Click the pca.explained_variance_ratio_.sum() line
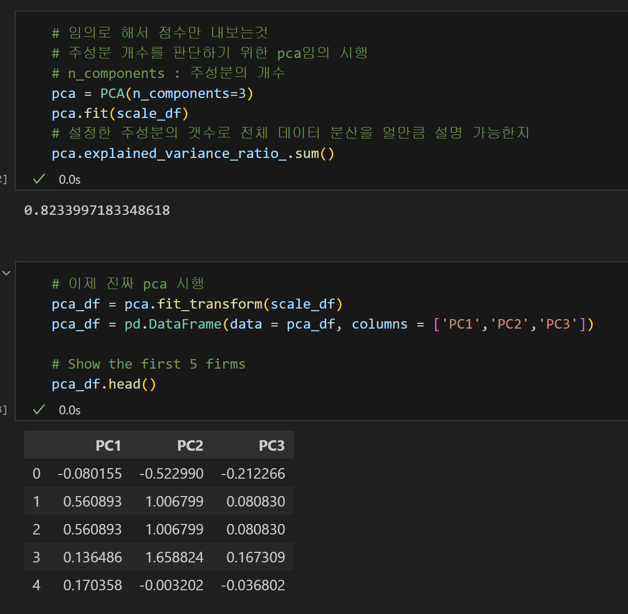Screen dimensions: 628x614 193,154
